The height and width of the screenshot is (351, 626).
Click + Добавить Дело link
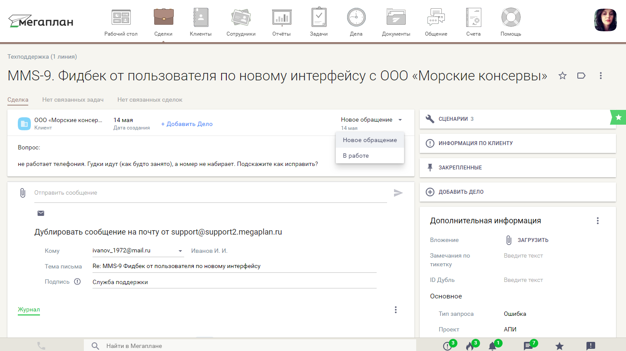click(x=187, y=124)
